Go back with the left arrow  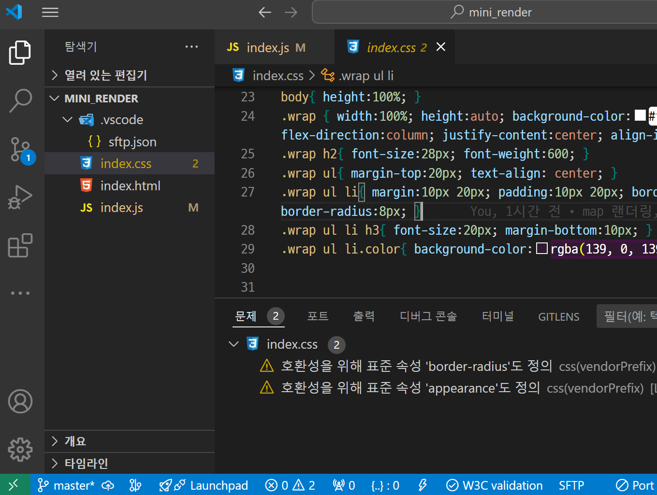[x=264, y=12]
